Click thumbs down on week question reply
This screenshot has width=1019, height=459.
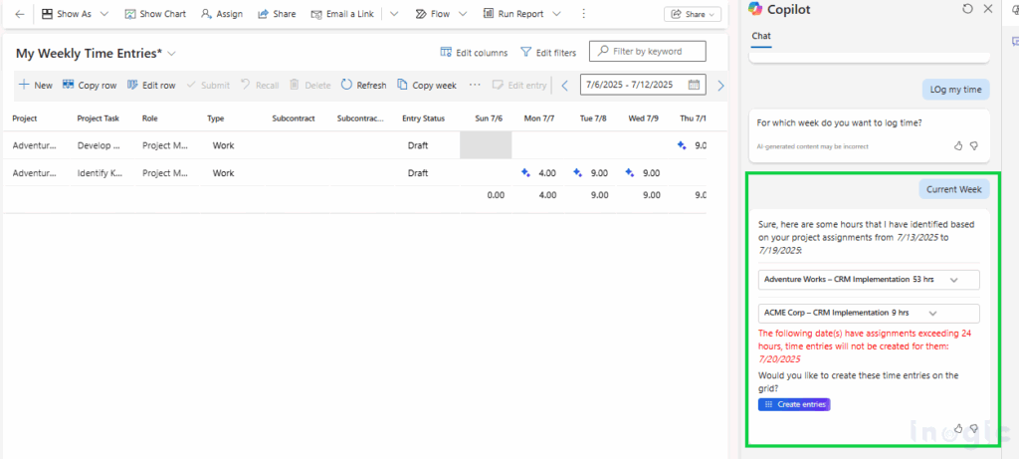pyautogui.click(x=974, y=145)
